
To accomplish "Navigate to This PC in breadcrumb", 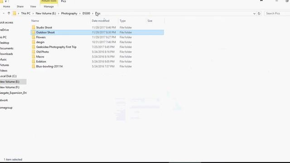I will tap(26, 14).
